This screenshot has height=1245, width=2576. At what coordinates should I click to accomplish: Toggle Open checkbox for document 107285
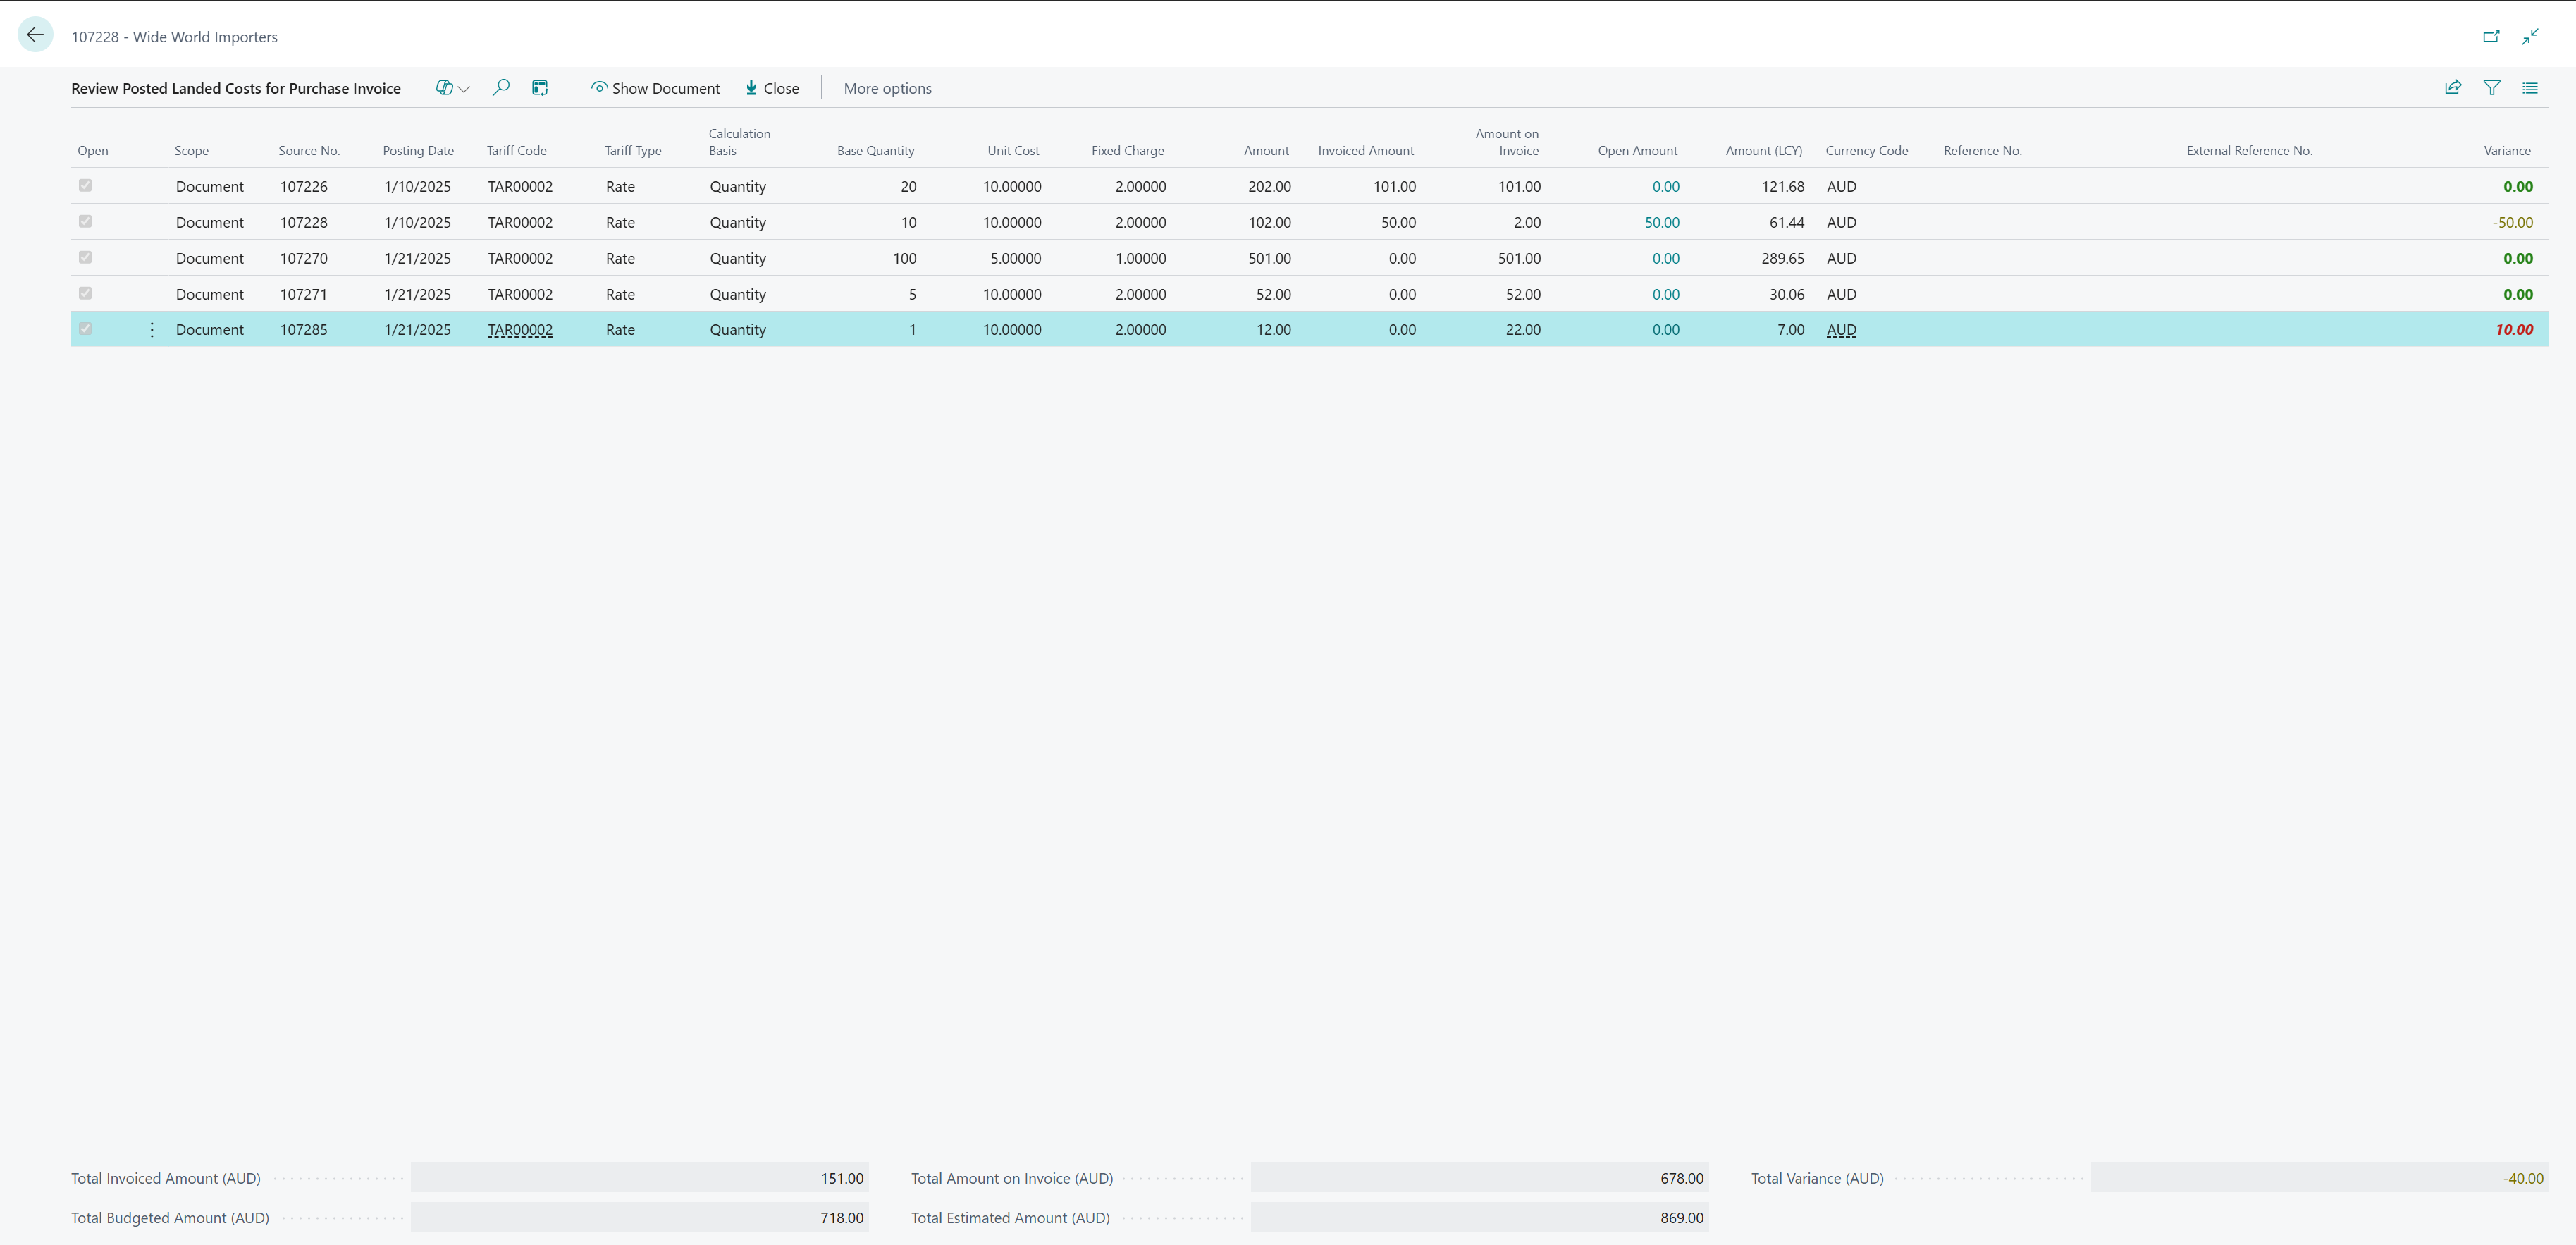85,329
